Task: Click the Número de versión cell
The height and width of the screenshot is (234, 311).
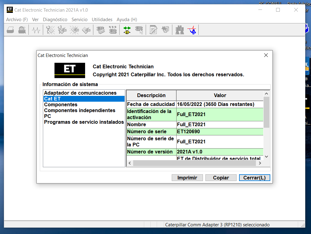Action: (x=151, y=152)
